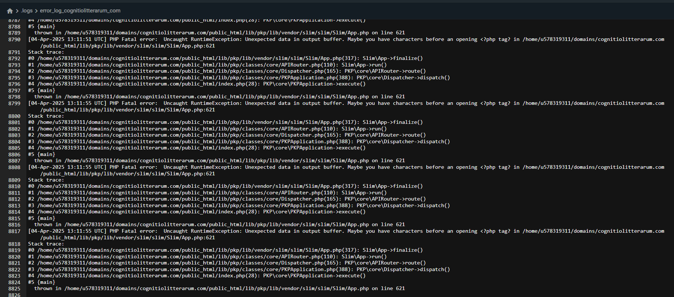Click line number 8821
Viewport: 674px width, 297px height.
[x=15, y=263]
